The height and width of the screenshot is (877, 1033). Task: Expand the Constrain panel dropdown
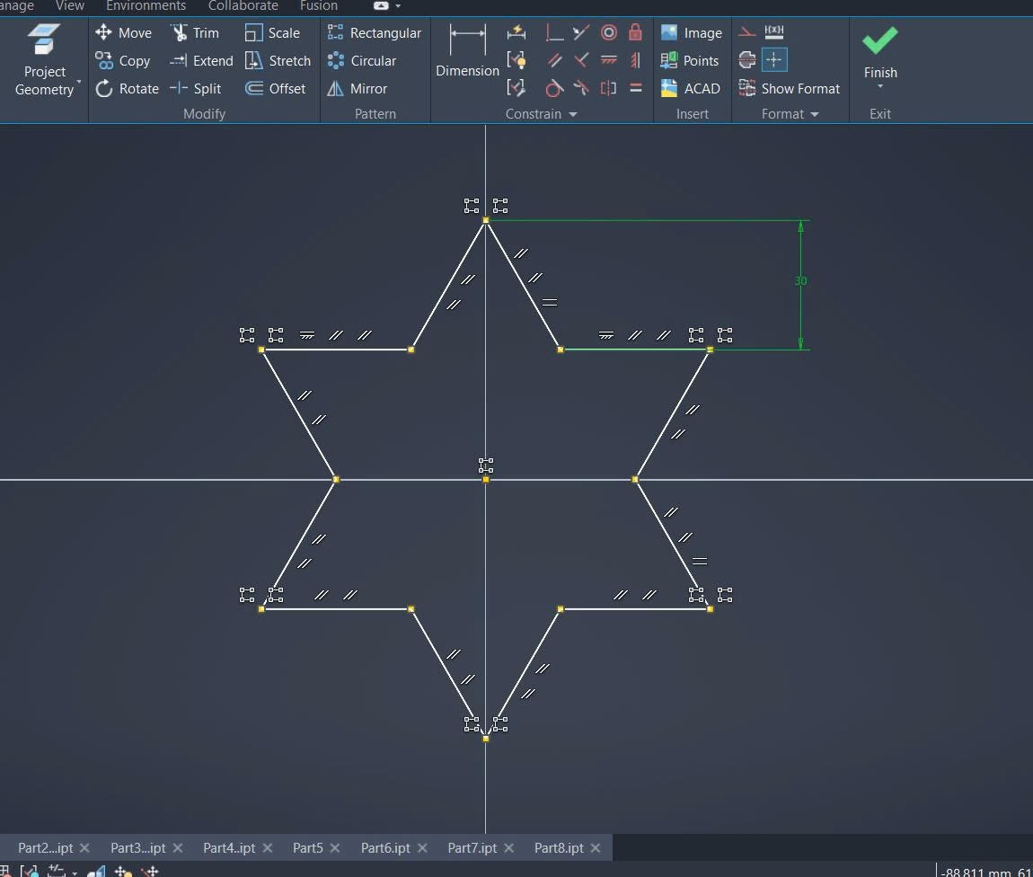(x=573, y=114)
